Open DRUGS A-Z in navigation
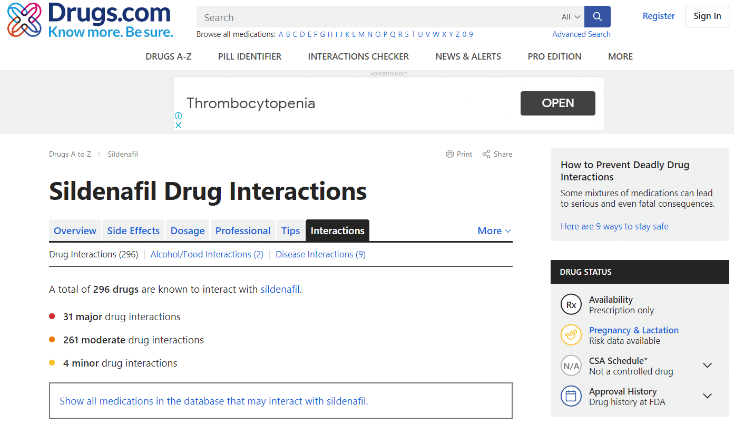The image size is (734, 423). coord(169,56)
